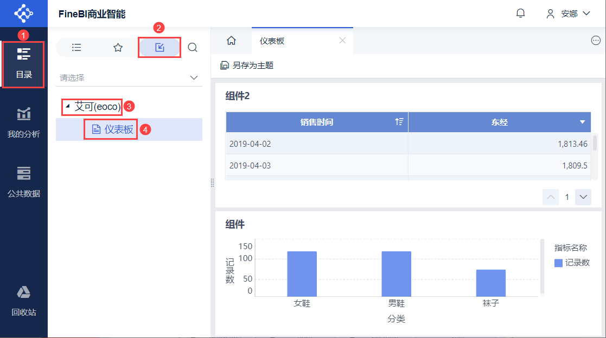Open 公共数据 public data section
This screenshot has width=606, height=338.
[24, 182]
